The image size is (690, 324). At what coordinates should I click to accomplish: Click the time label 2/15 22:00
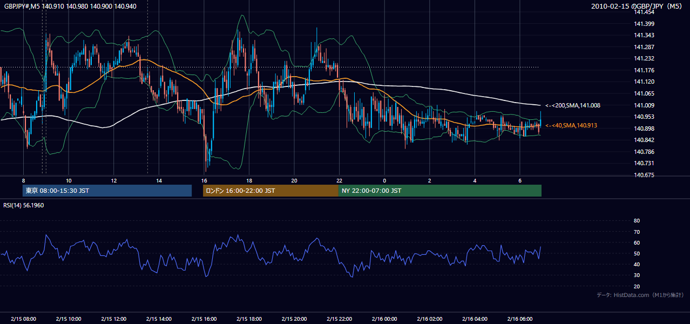(x=339, y=319)
